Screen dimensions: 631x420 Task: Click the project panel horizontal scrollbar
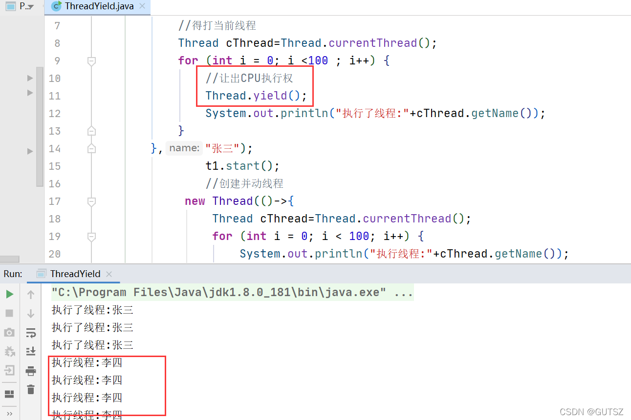(x=9, y=259)
